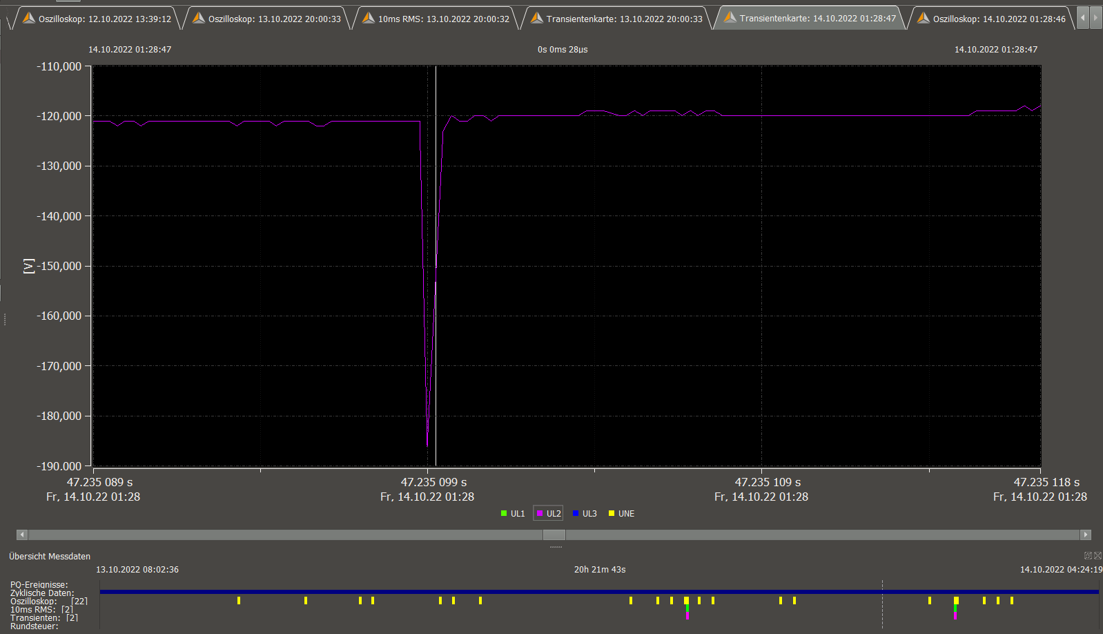Close the Übersicht Messdaten panel

click(1097, 556)
